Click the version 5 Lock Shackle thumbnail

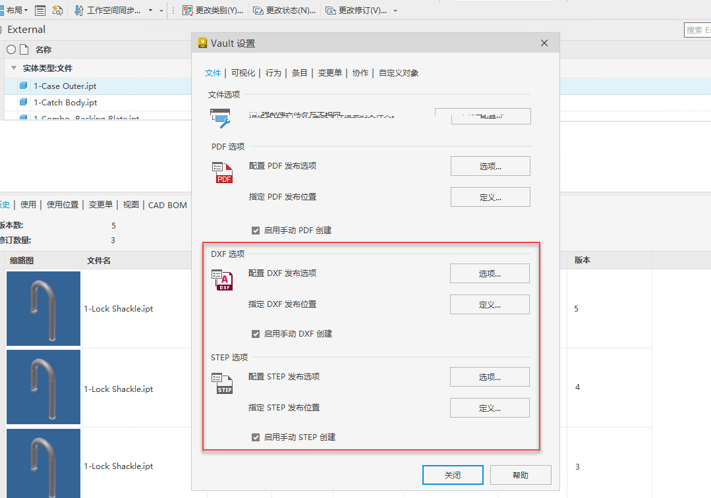pyautogui.click(x=43, y=308)
